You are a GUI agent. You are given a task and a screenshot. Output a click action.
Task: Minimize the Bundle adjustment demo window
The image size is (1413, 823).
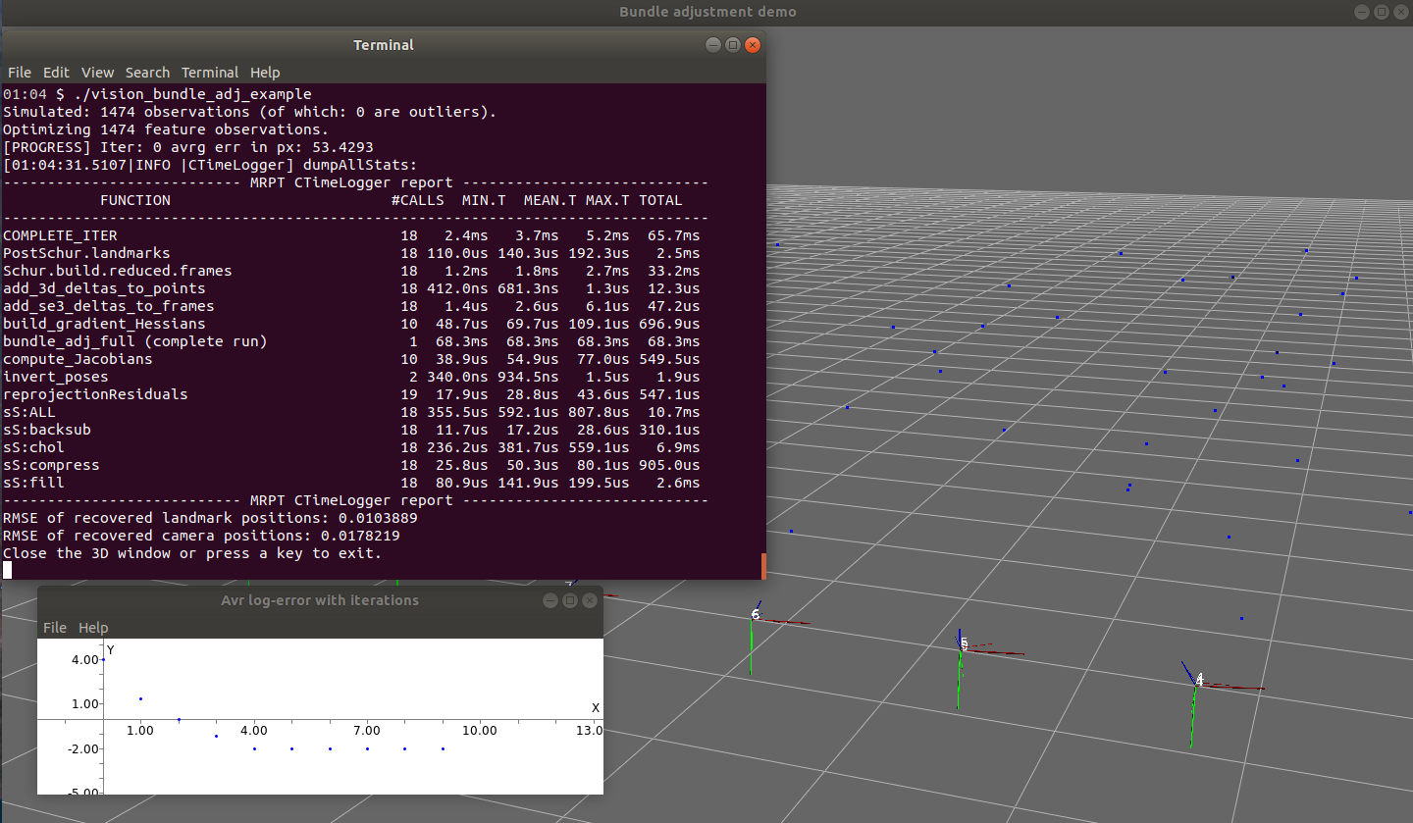(1362, 12)
